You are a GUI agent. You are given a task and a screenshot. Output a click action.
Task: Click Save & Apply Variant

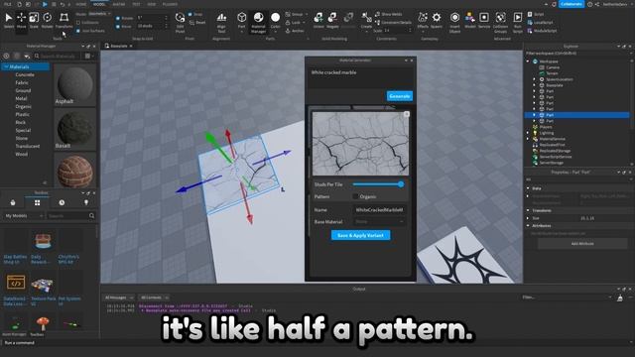(x=360, y=235)
